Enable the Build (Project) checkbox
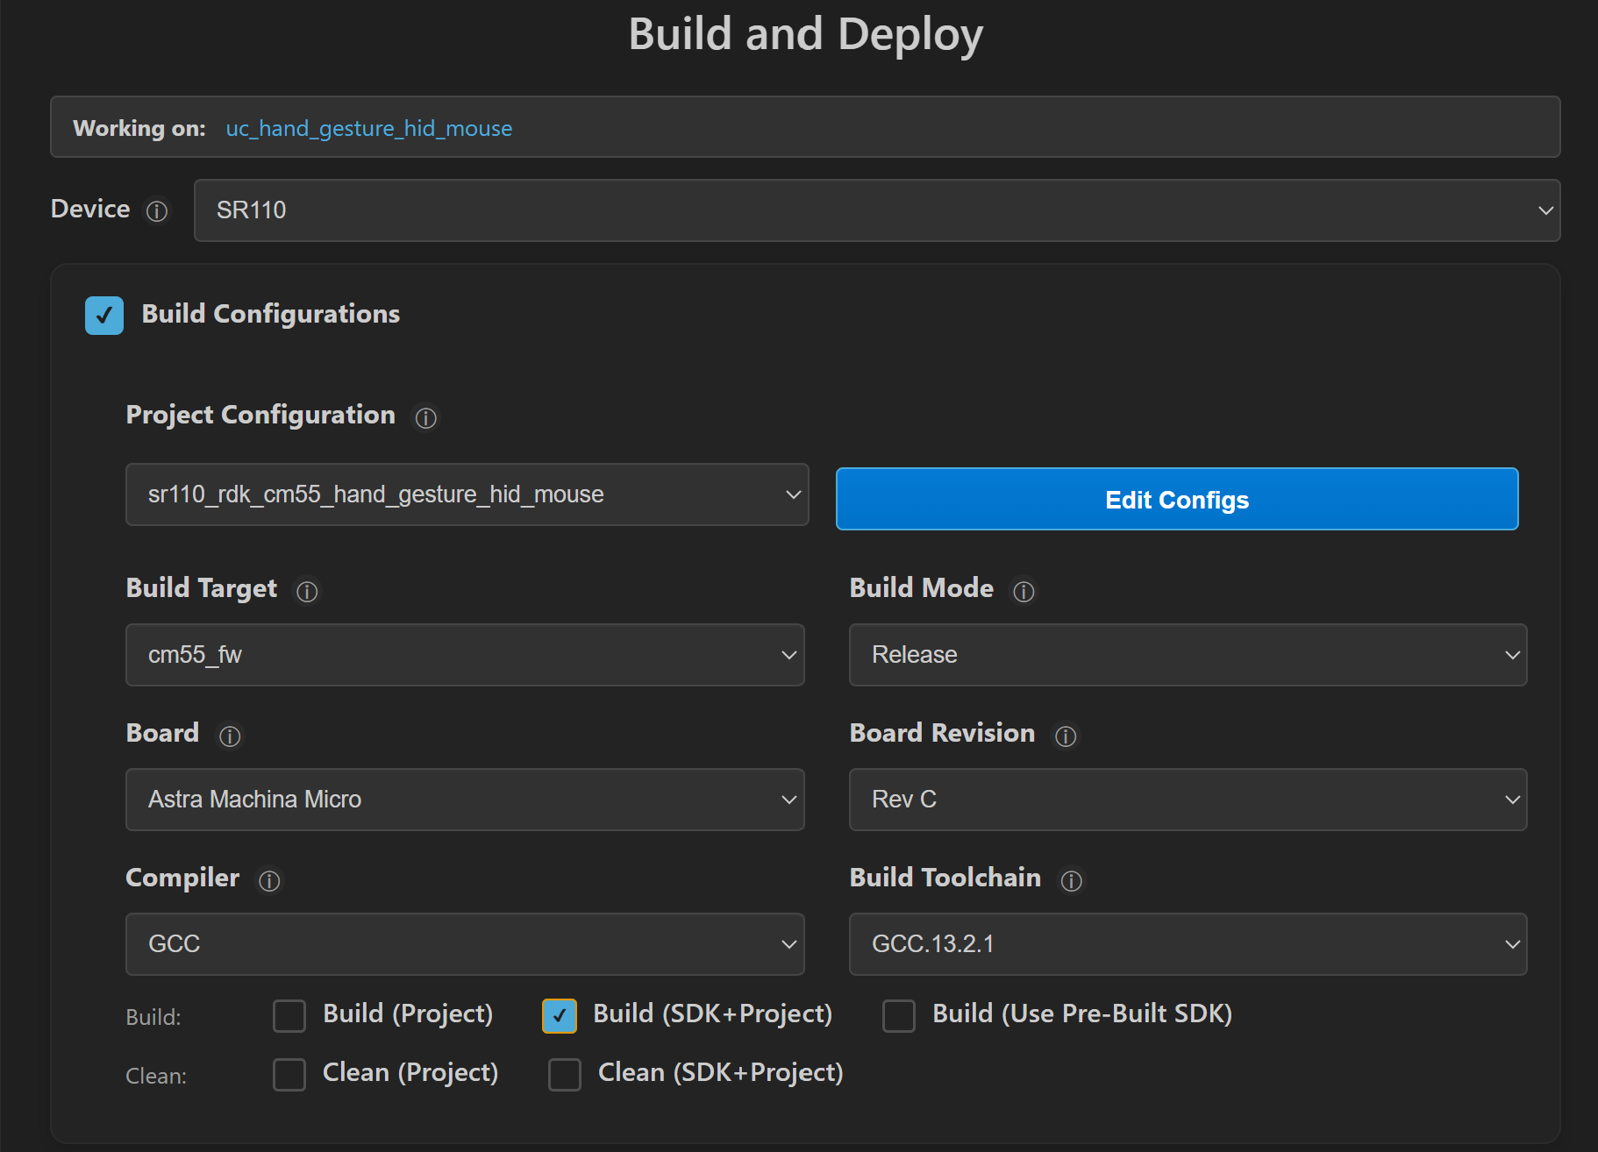 [289, 1016]
